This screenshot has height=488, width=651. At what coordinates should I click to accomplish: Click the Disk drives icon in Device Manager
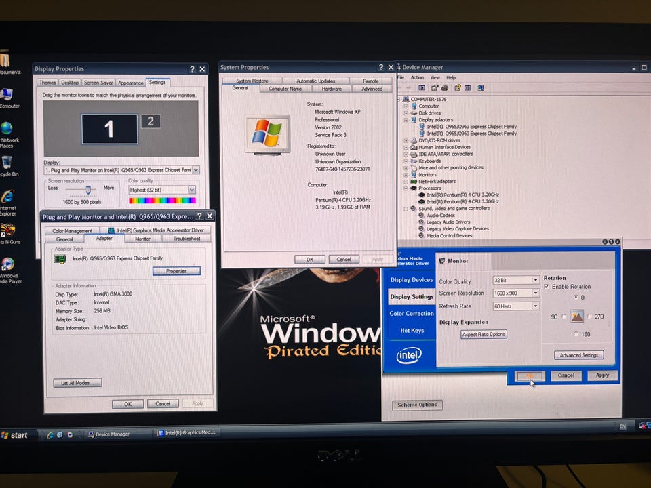[x=414, y=113]
